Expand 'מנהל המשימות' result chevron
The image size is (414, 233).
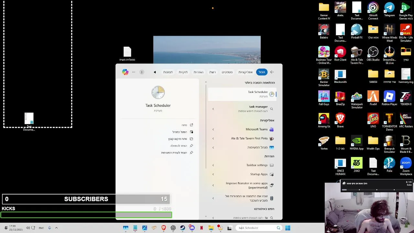(213, 147)
